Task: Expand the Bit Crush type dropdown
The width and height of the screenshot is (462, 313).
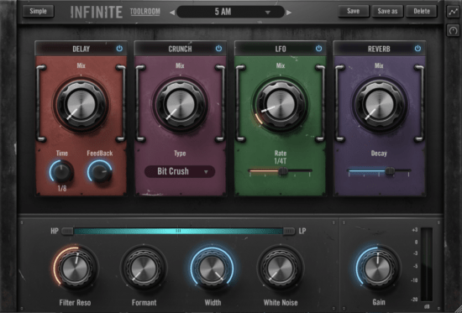Action: (x=180, y=171)
